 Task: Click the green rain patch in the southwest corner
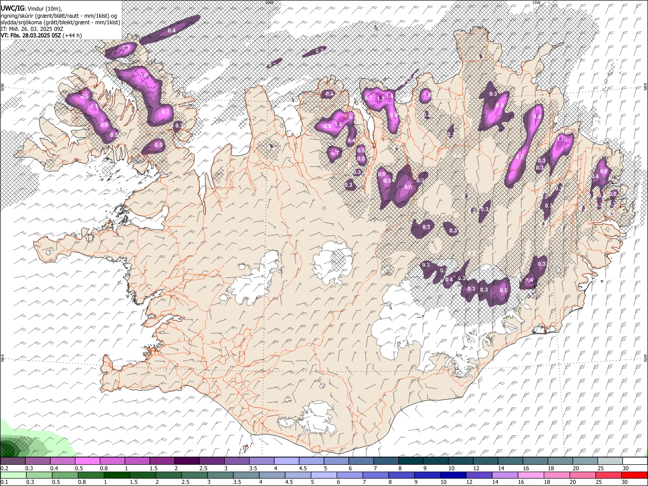tap(30, 440)
